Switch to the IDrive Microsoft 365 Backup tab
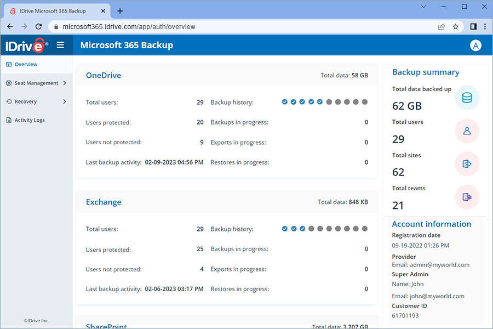The image size is (493, 329). [53, 10]
